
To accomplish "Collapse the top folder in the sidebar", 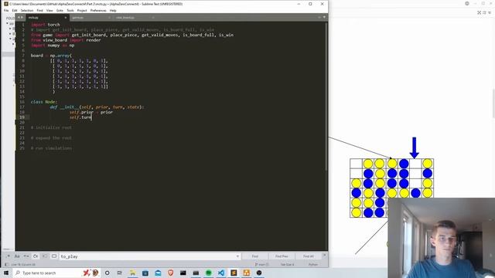I will coord(7,23).
